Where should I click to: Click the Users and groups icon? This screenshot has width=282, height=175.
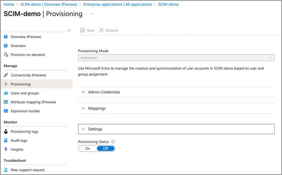tap(6, 93)
